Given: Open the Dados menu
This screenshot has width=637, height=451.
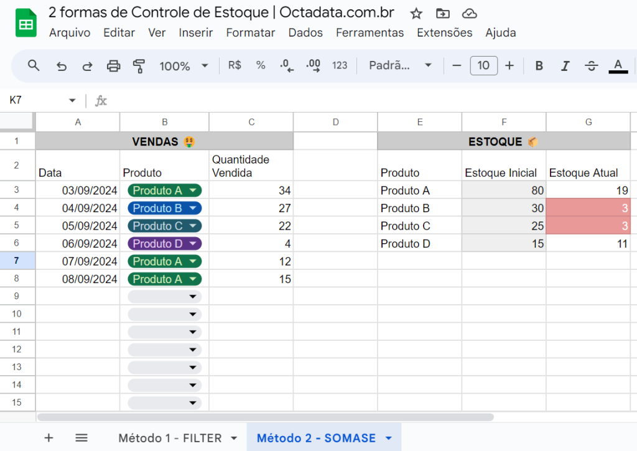Looking at the screenshot, I should [x=305, y=33].
